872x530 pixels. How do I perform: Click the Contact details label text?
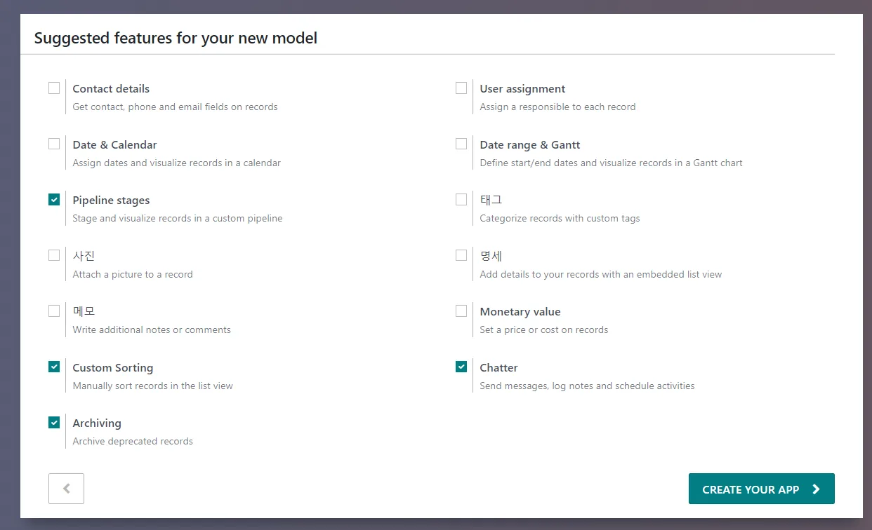coord(111,89)
